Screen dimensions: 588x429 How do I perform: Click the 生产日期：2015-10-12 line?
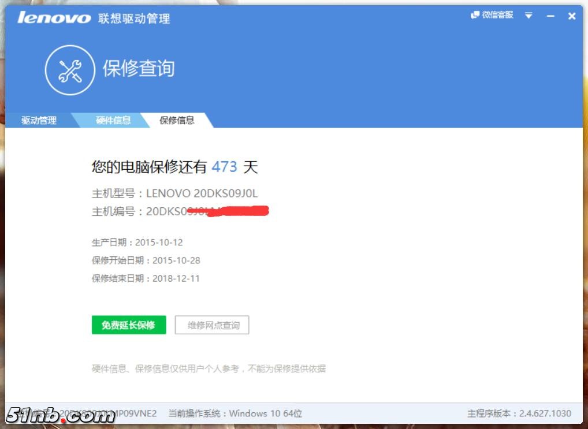137,243
